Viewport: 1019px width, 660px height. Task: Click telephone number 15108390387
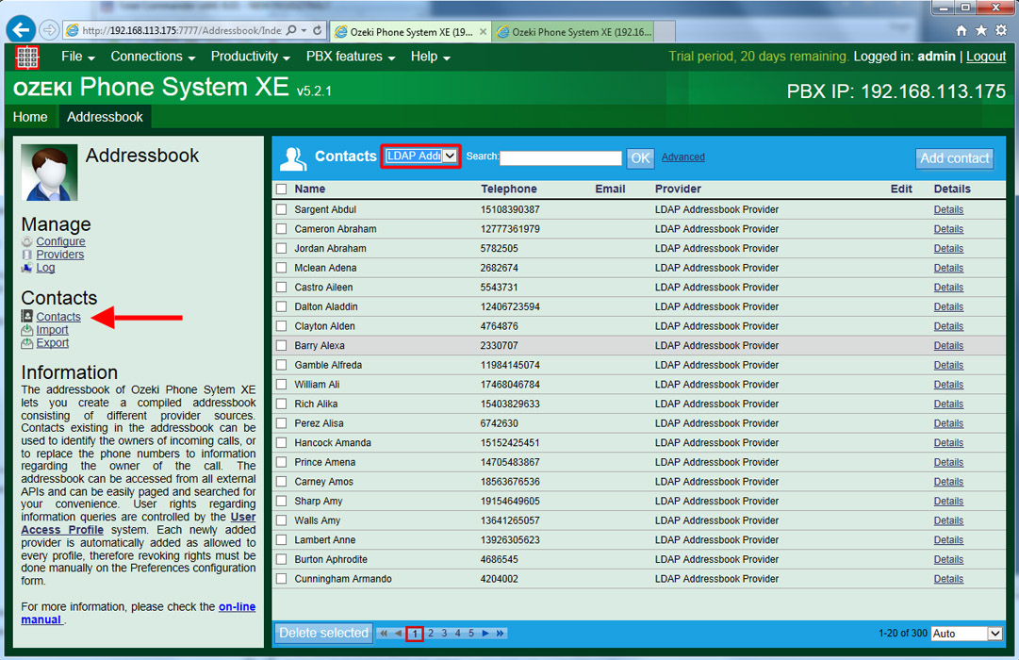point(510,209)
